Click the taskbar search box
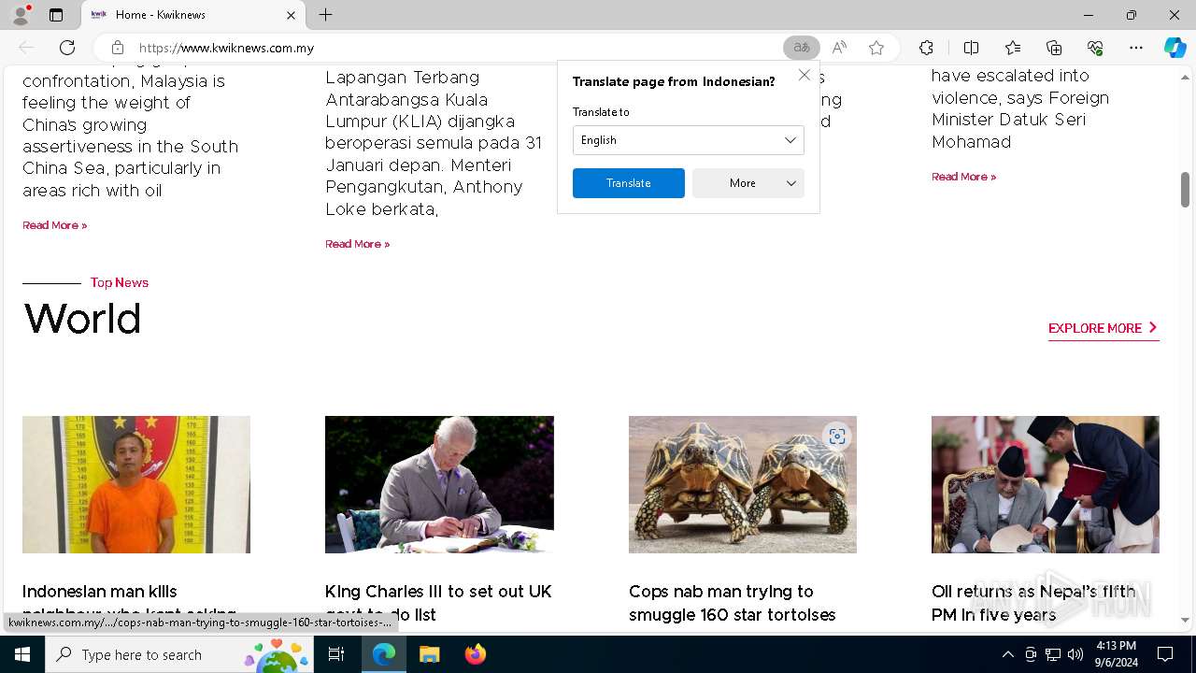This screenshot has height=673, width=1196. pos(179,654)
